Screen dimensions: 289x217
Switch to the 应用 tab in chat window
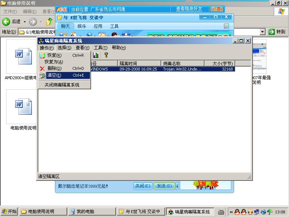point(98,26)
